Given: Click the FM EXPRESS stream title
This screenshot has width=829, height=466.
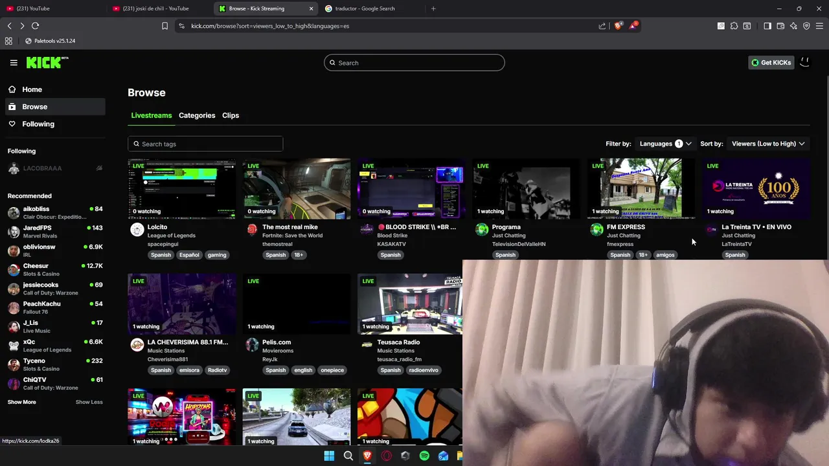Looking at the screenshot, I should point(626,227).
